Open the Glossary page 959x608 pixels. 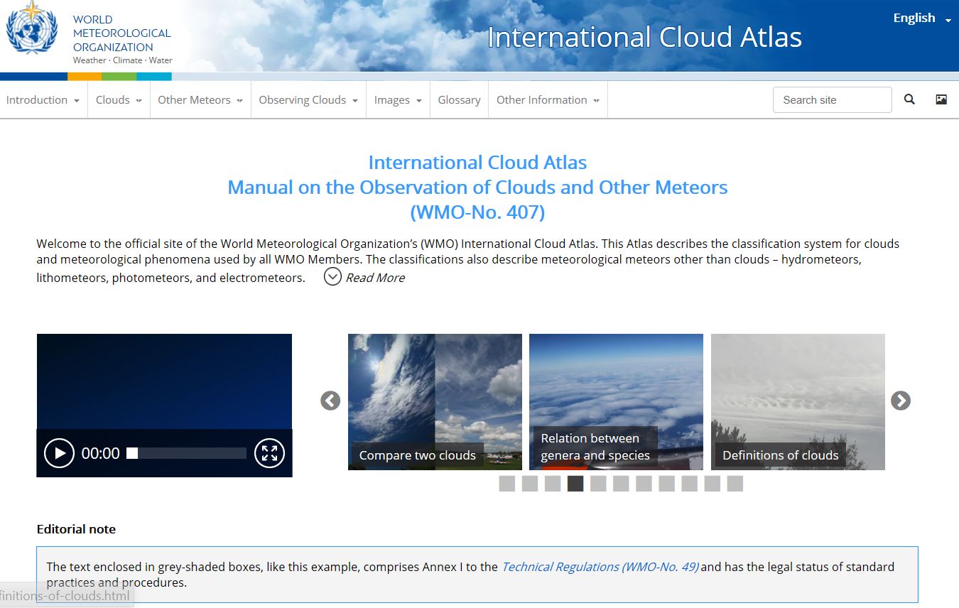click(459, 100)
